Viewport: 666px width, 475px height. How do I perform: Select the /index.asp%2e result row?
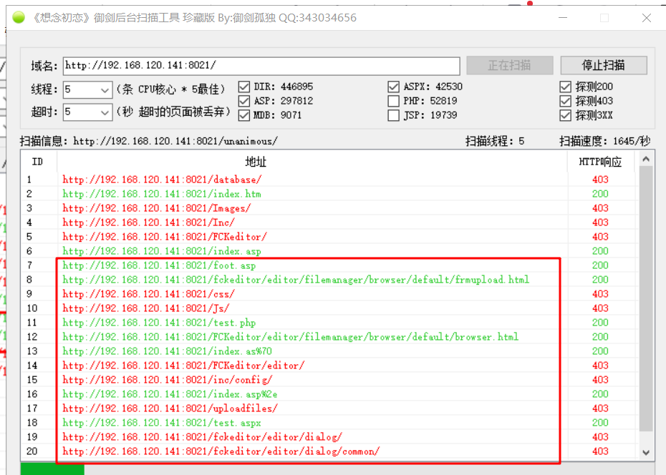tap(327, 394)
